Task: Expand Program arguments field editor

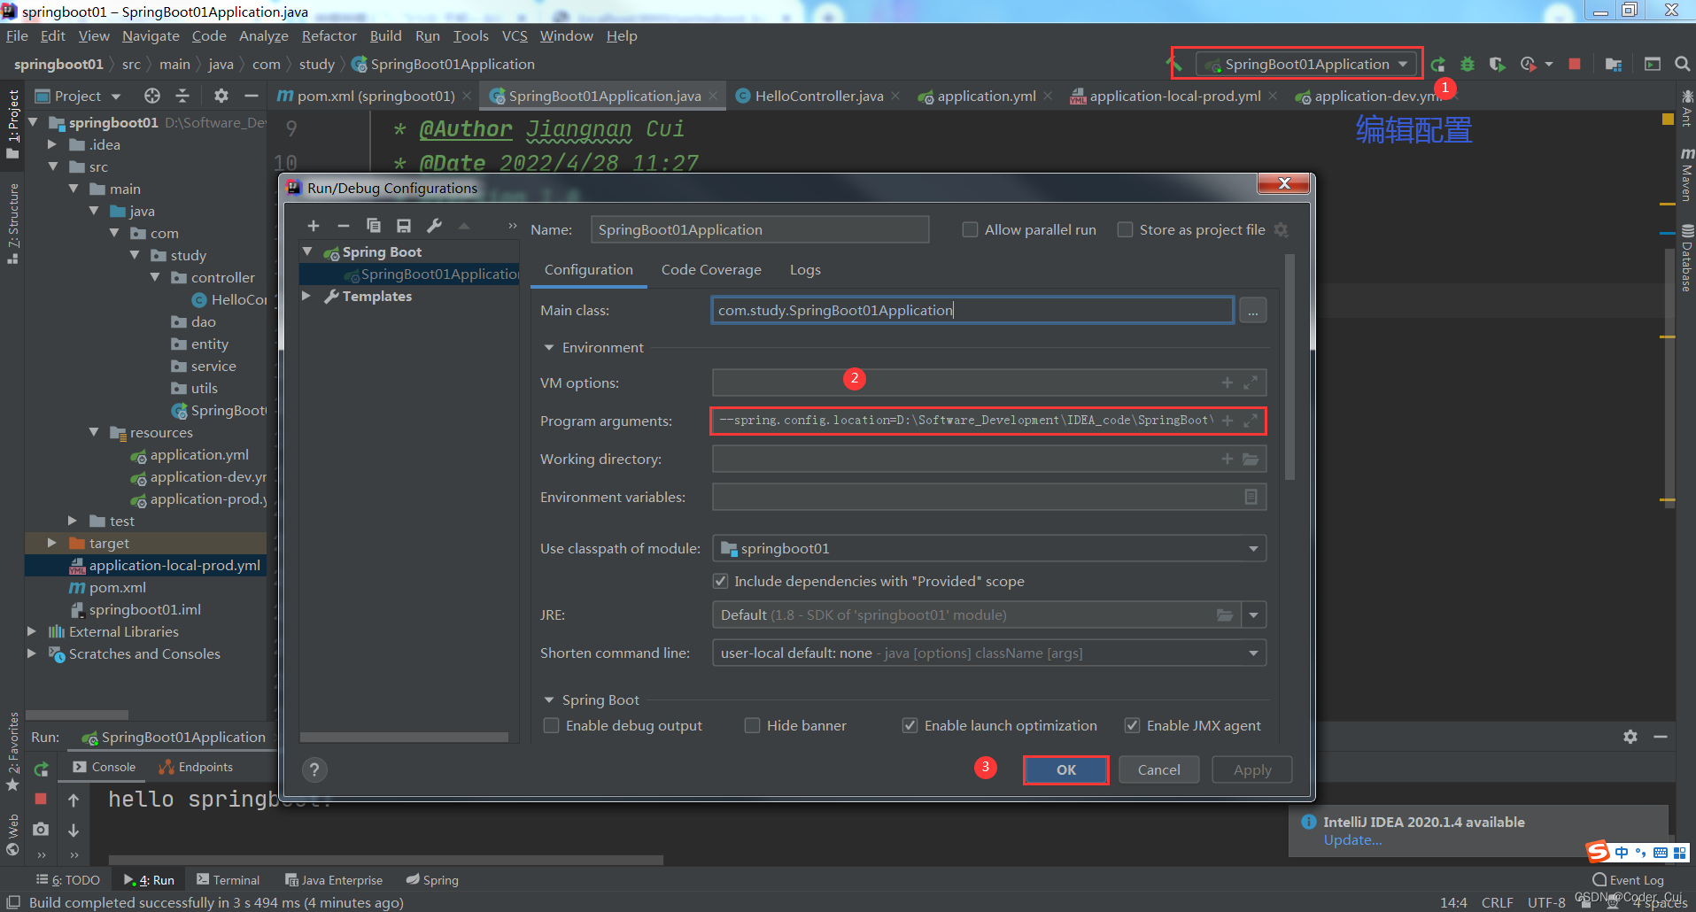Action: 1251,421
